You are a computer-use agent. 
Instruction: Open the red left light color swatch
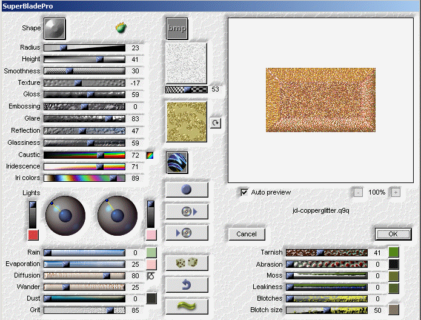coord(33,235)
